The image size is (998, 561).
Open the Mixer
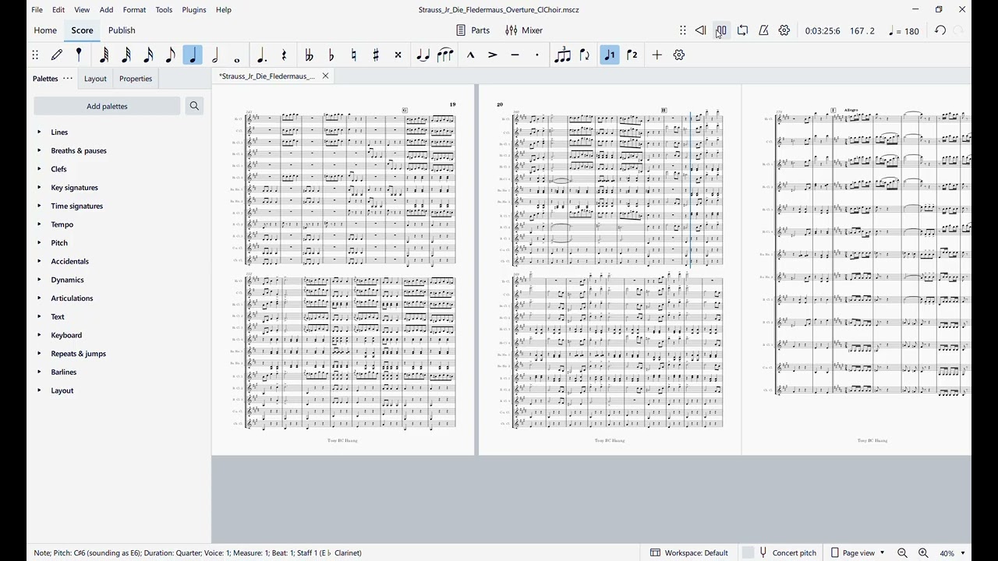click(525, 31)
